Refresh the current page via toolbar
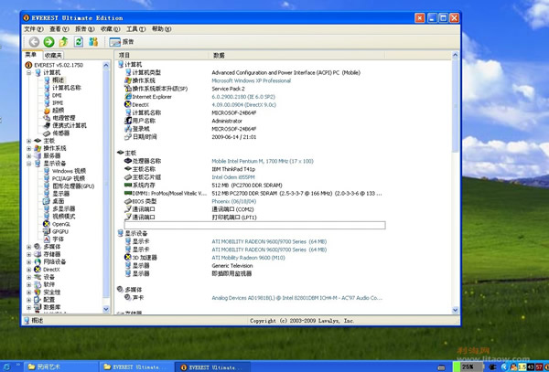Image resolution: width=549 pixels, height=372 pixels. (79, 42)
